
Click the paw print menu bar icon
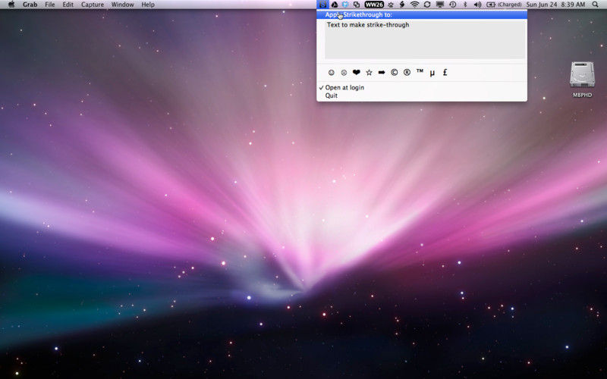391,5
